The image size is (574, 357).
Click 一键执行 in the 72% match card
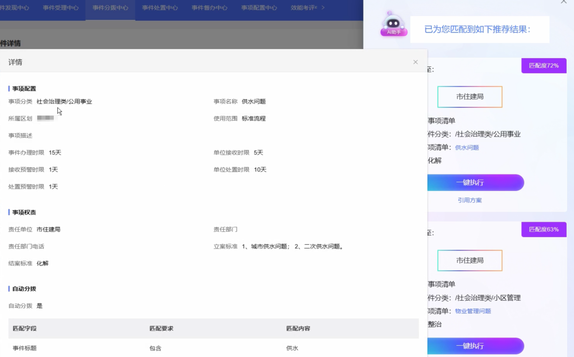coord(470,183)
